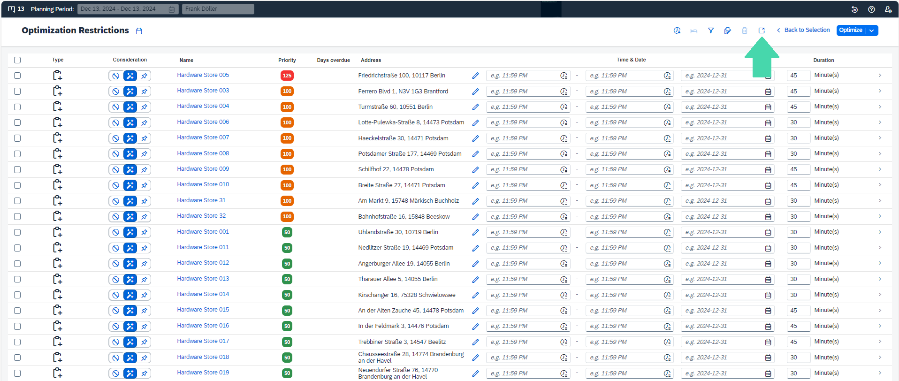
Task: Click calendar icon in Planning Period field
Action: tap(172, 9)
